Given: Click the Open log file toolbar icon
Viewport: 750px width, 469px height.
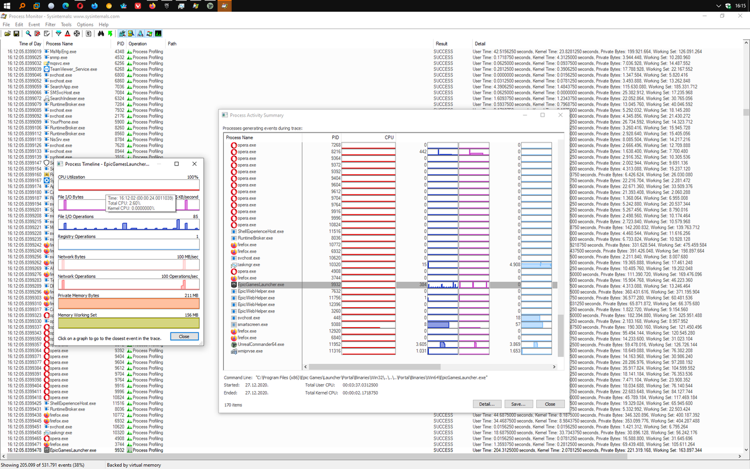Looking at the screenshot, I should 8,33.
